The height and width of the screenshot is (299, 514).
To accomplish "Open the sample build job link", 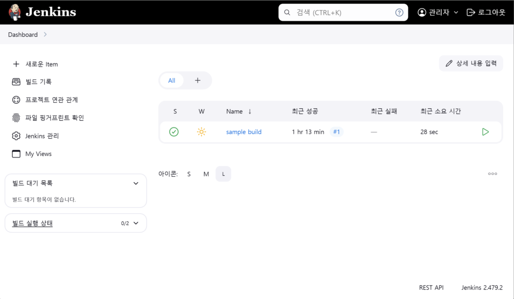I will pos(244,132).
